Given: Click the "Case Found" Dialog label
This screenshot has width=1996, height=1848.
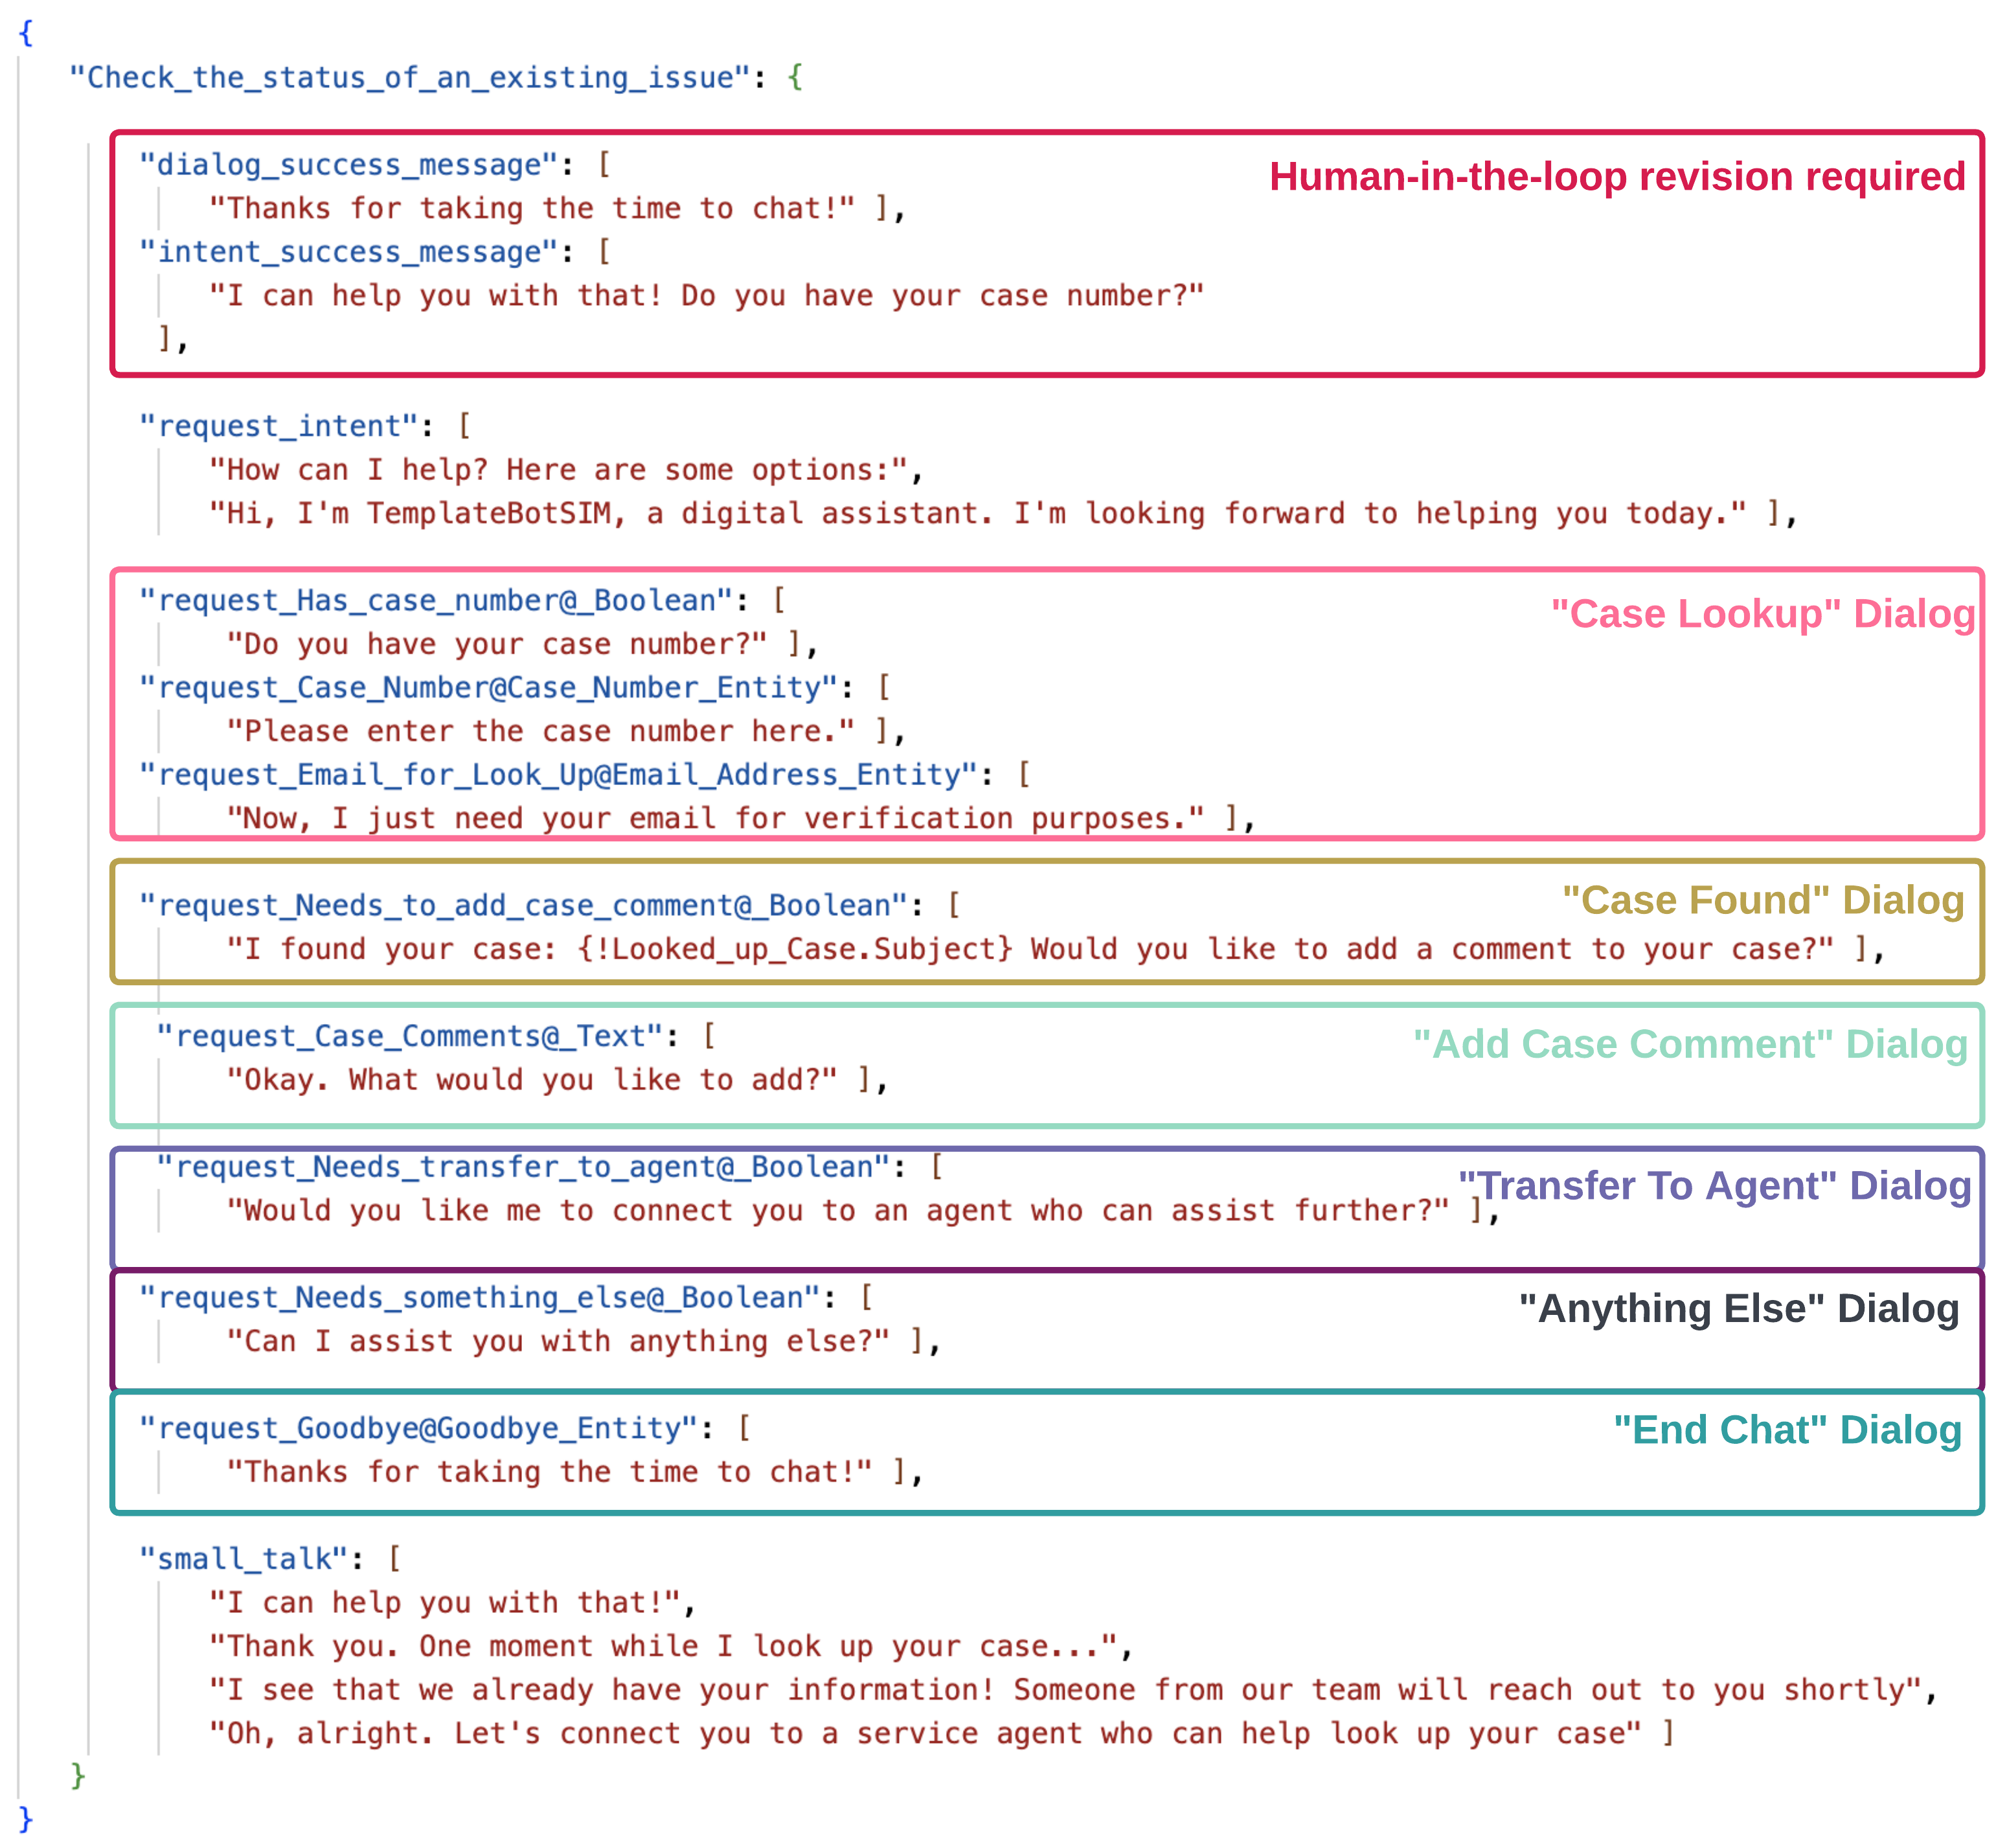Looking at the screenshot, I should [1762, 900].
